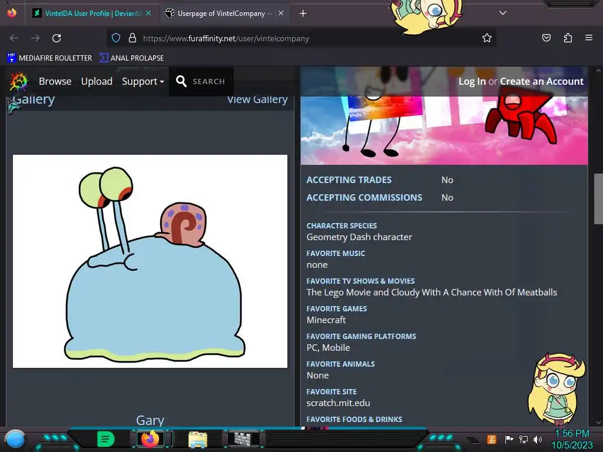Open a new tab with the plus button
The width and height of the screenshot is (603, 452).
click(303, 14)
